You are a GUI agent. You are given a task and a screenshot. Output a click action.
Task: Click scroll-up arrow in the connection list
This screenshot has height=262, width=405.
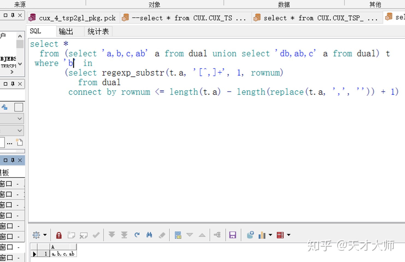pos(20,36)
